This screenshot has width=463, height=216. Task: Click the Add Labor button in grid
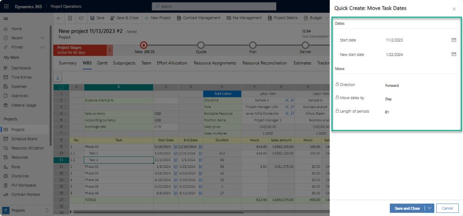click(222, 94)
